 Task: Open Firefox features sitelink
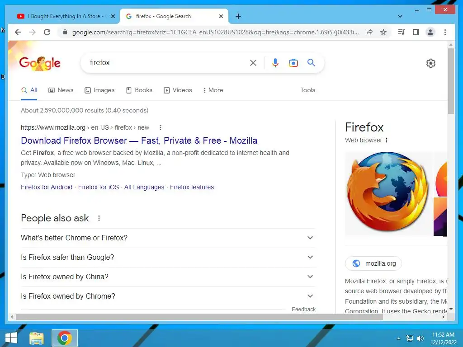(x=192, y=187)
